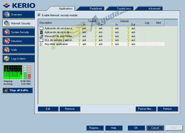The height and width of the screenshot is (133, 185).
Task: Open the Intrusions sidebar icon
Action: (x=7, y=41)
